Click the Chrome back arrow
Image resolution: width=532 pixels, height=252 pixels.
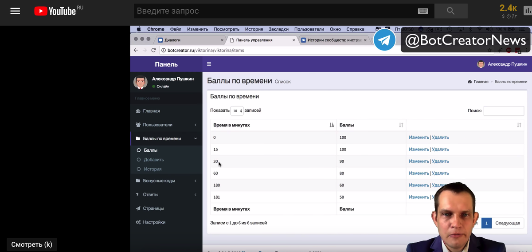tap(136, 50)
